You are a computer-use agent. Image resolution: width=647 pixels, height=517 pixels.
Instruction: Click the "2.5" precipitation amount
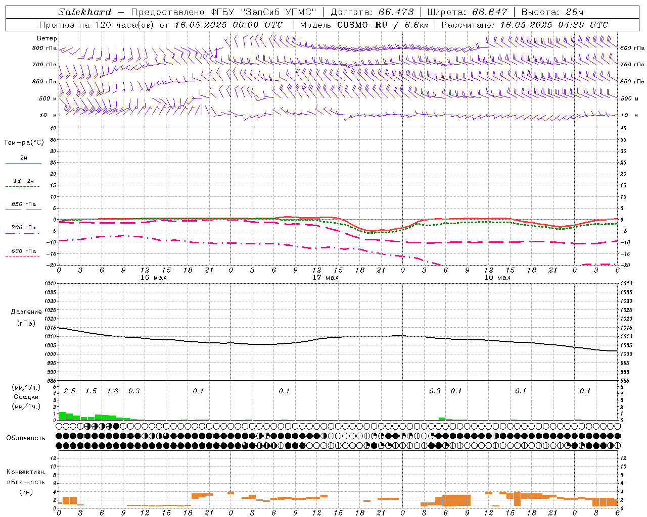[x=69, y=391]
